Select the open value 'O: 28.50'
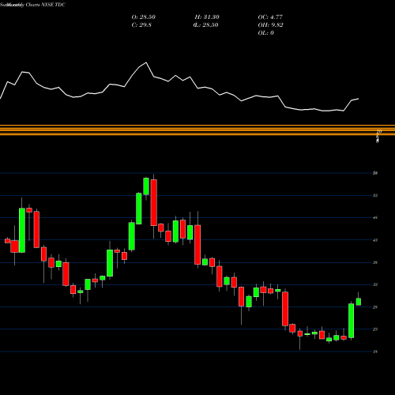This screenshot has width=395, height=395. point(143,17)
